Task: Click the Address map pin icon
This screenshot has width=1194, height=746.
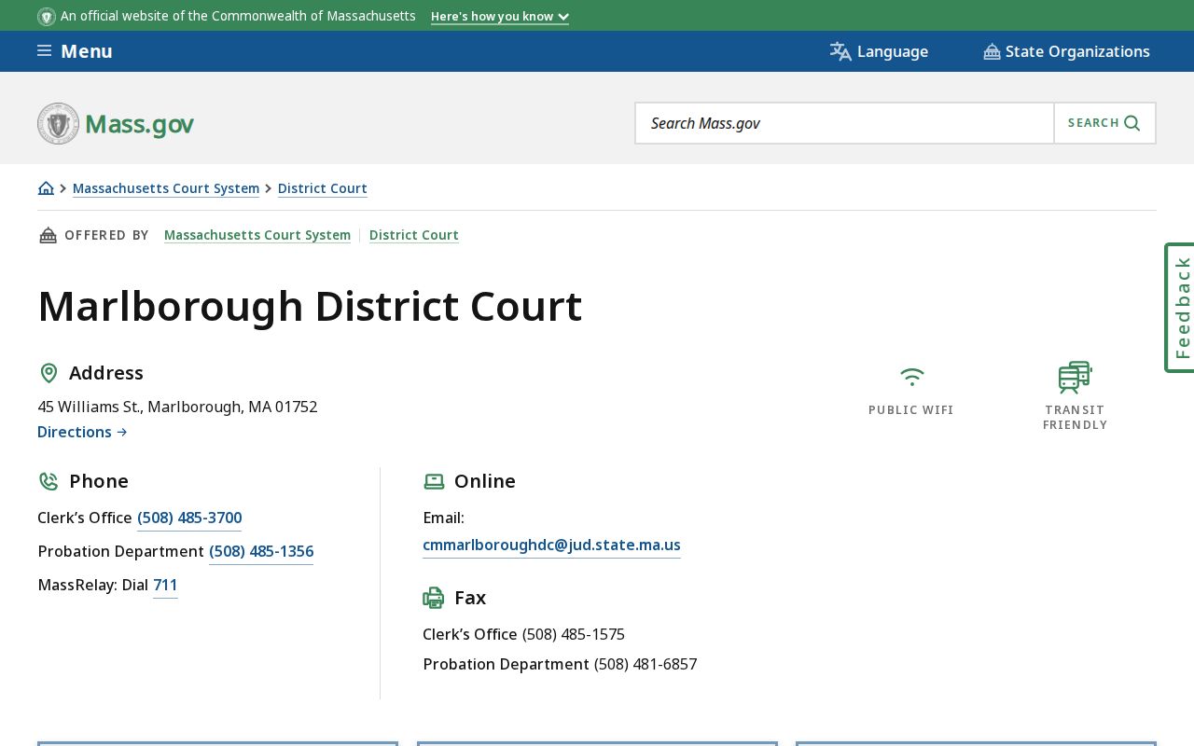Action: coord(49,373)
